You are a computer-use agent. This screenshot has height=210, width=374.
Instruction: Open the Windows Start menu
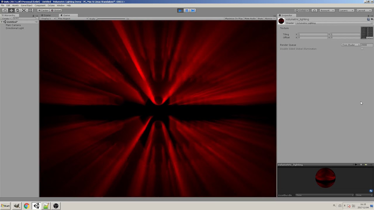[x=5, y=206]
